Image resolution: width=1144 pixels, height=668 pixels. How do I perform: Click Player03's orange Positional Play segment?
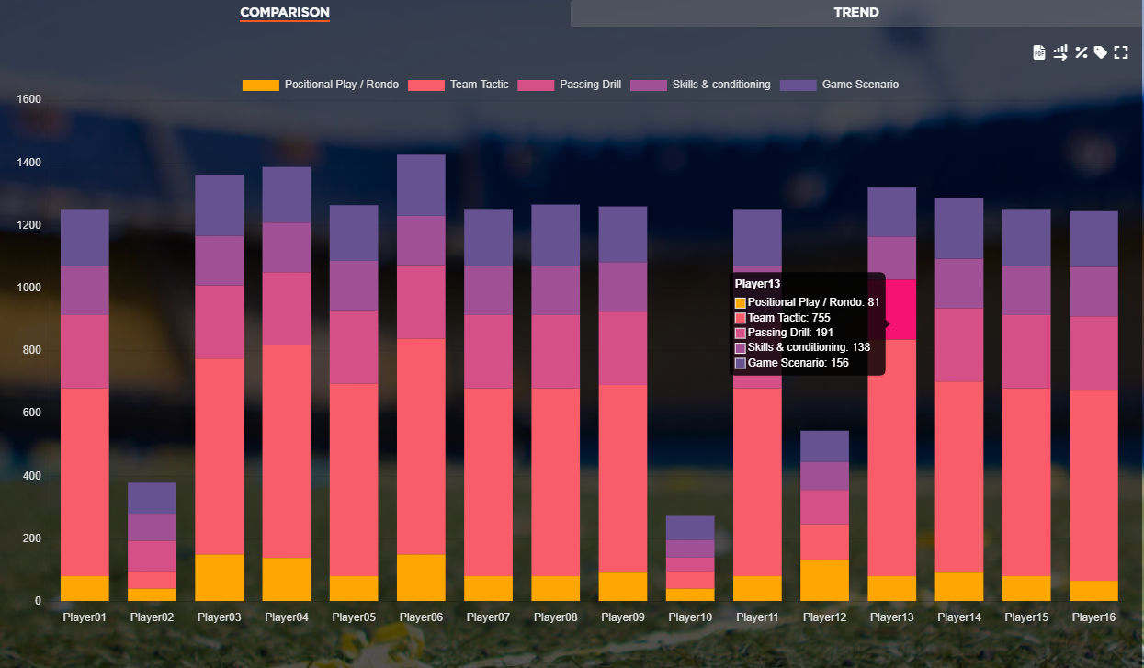tap(219, 578)
